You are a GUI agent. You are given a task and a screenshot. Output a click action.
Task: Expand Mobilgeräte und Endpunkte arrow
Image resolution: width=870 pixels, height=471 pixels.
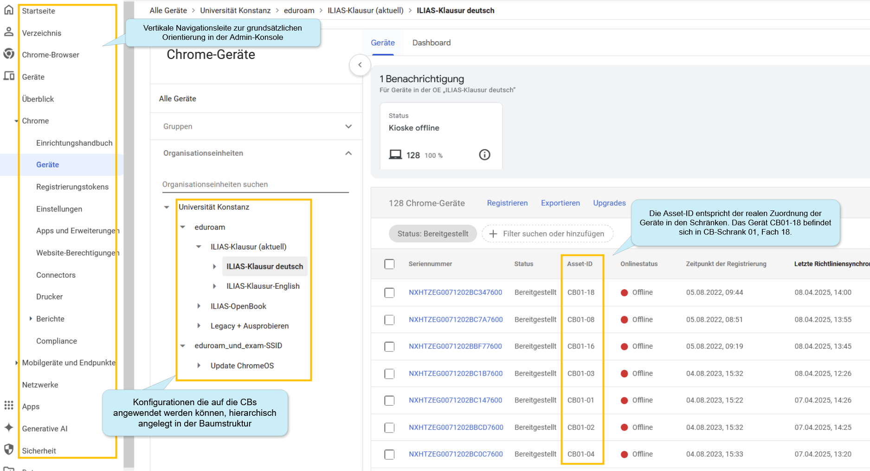coord(16,363)
